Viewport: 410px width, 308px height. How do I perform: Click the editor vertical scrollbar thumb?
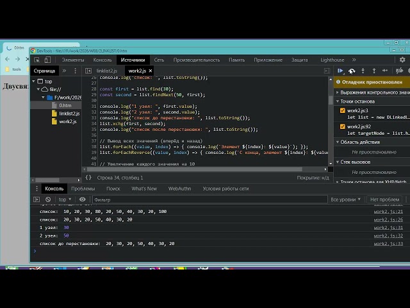pos(331,100)
